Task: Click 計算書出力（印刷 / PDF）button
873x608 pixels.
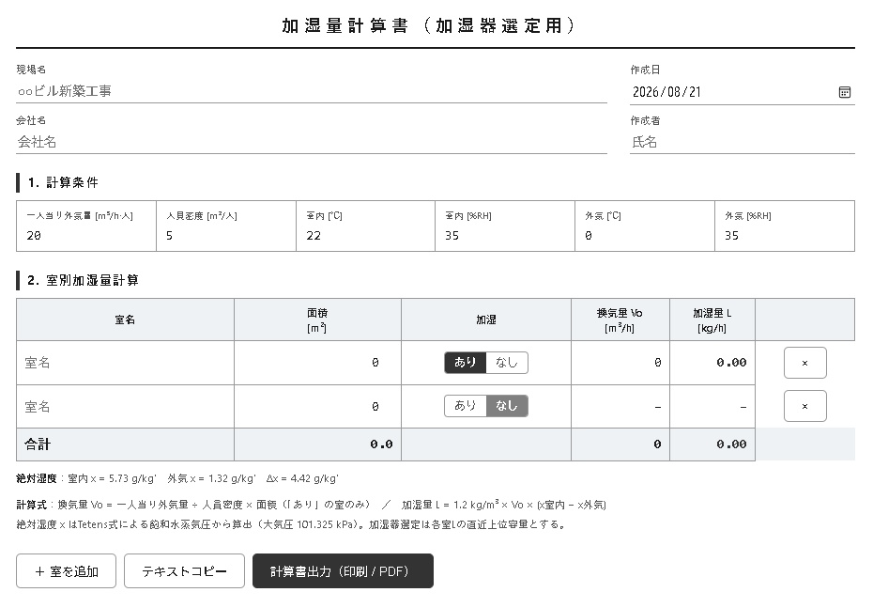Action: tap(343, 570)
